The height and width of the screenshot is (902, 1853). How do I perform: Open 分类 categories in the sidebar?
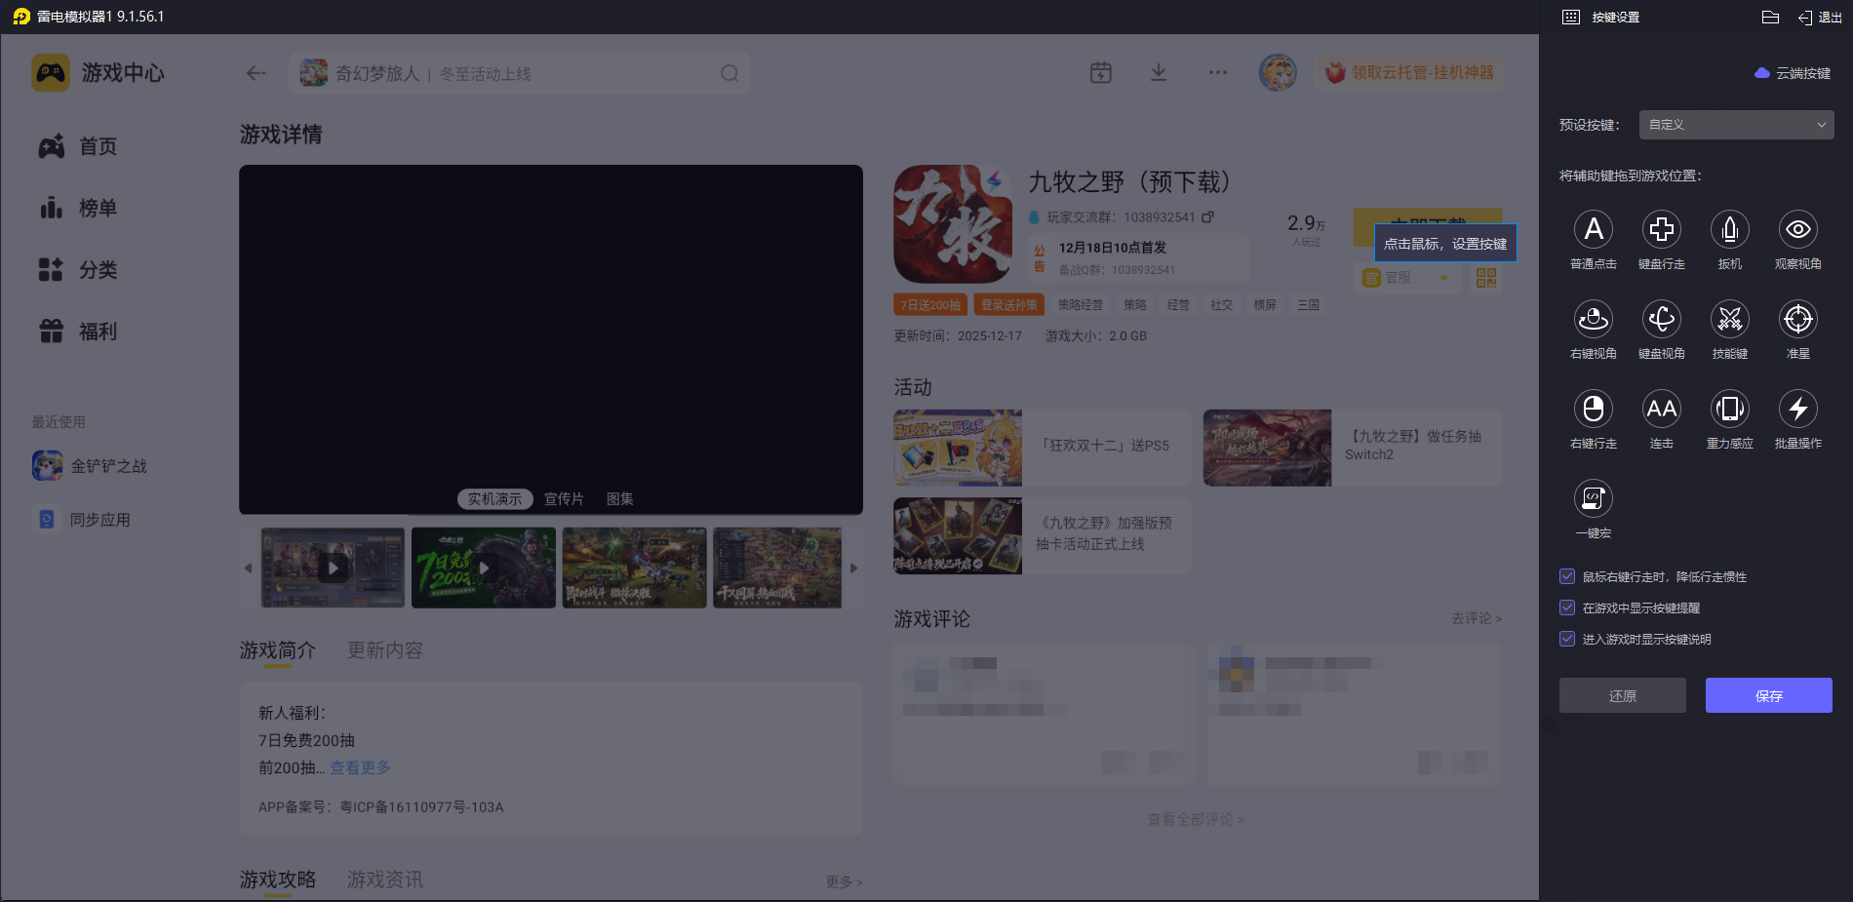78,269
